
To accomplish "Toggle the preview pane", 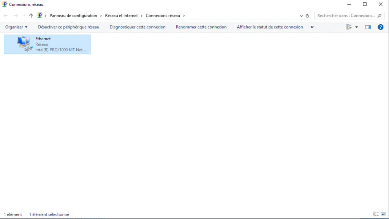I will (368, 27).
